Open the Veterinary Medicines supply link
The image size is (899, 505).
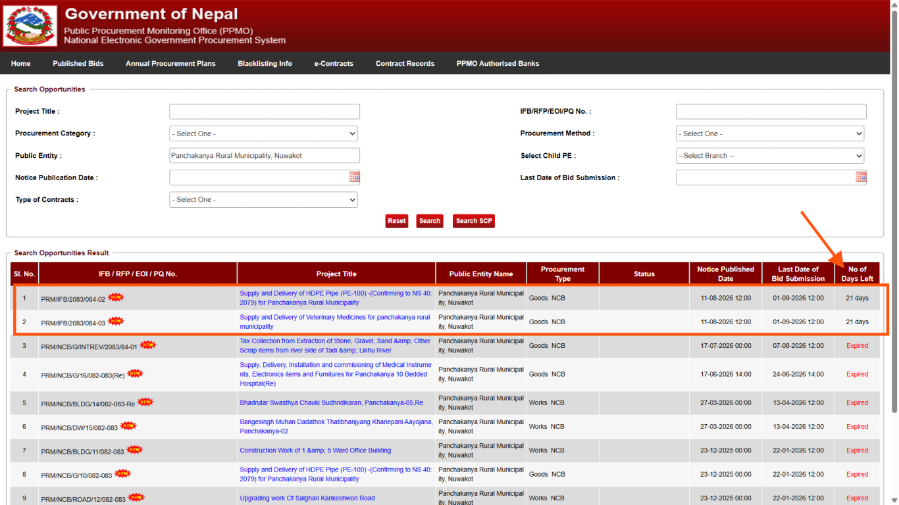click(x=334, y=322)
